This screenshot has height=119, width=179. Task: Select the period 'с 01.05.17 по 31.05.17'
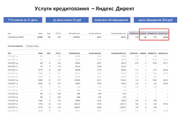pos(16,37)
